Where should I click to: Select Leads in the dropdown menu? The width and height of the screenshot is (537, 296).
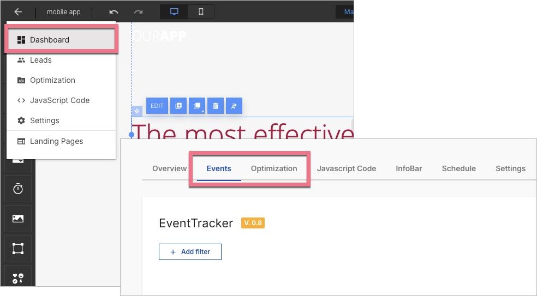[41, 60]
